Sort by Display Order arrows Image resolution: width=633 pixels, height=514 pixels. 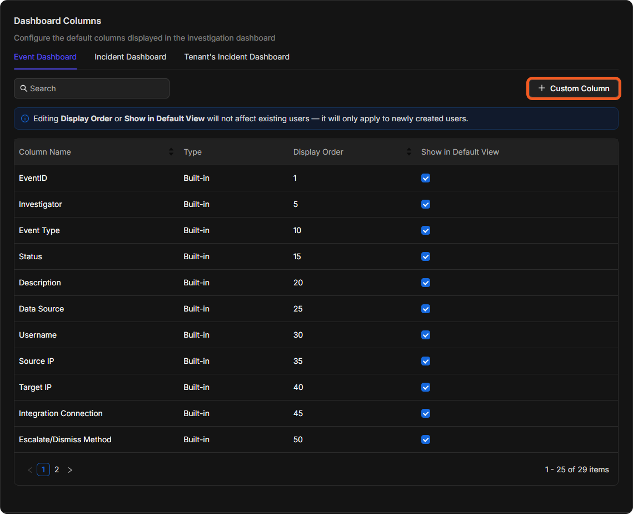click(x=409, y=151)
